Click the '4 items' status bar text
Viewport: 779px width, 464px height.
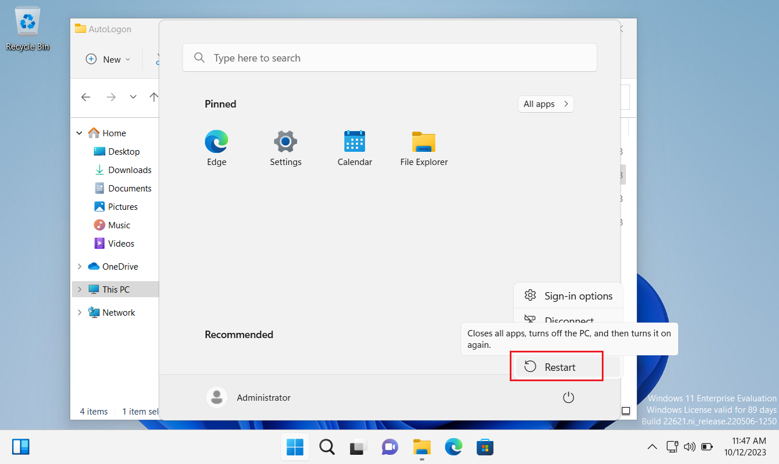[x=94, y=412]
